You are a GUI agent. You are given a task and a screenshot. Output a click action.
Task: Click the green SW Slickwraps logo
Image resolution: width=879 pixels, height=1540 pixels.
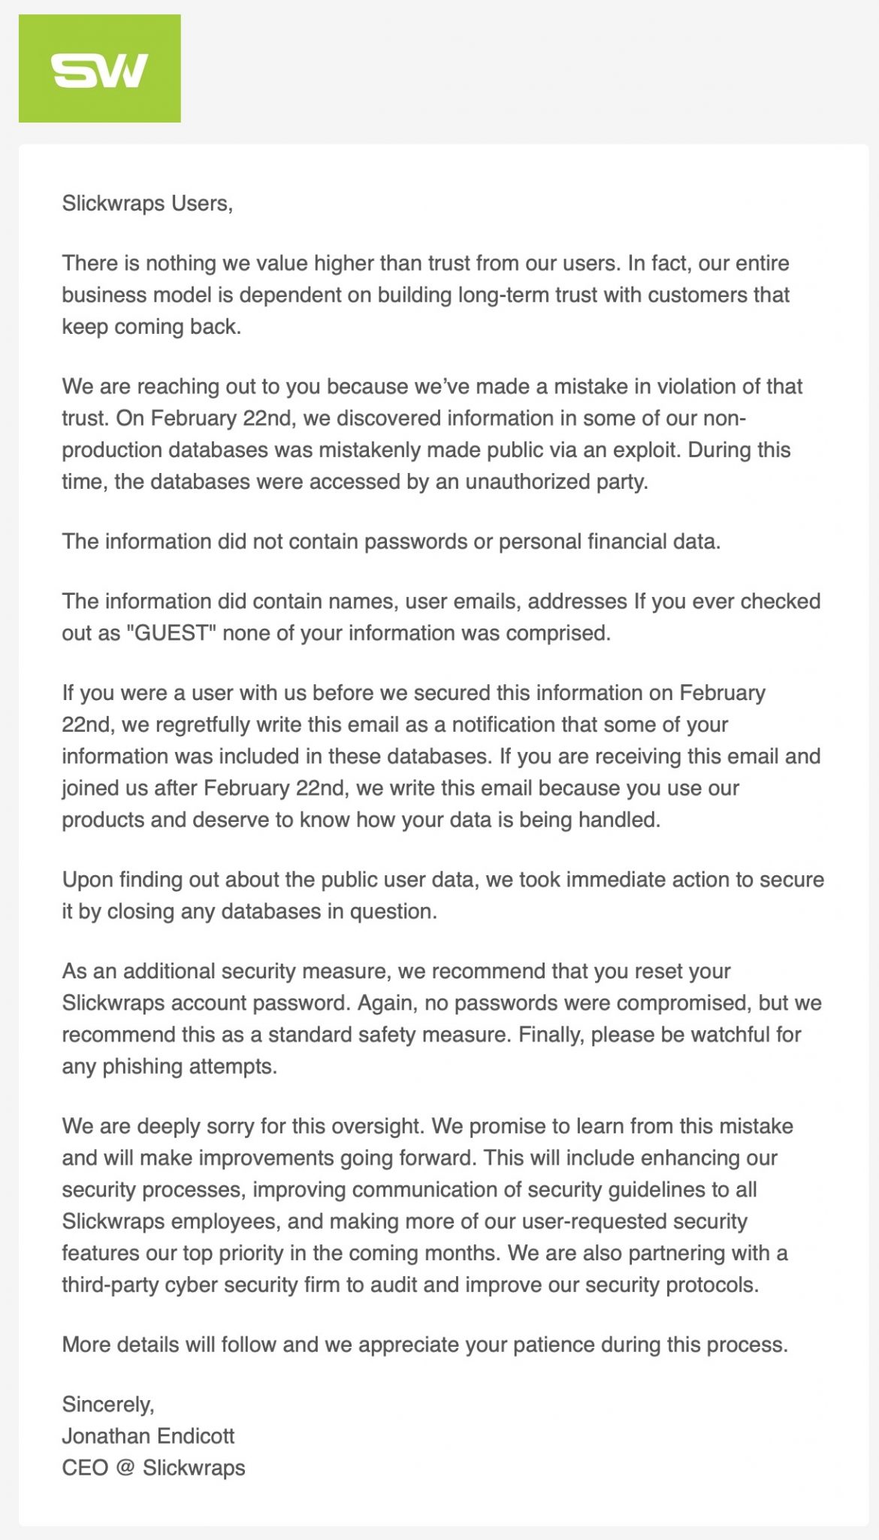pyautogui.click(x=99, y=68)
